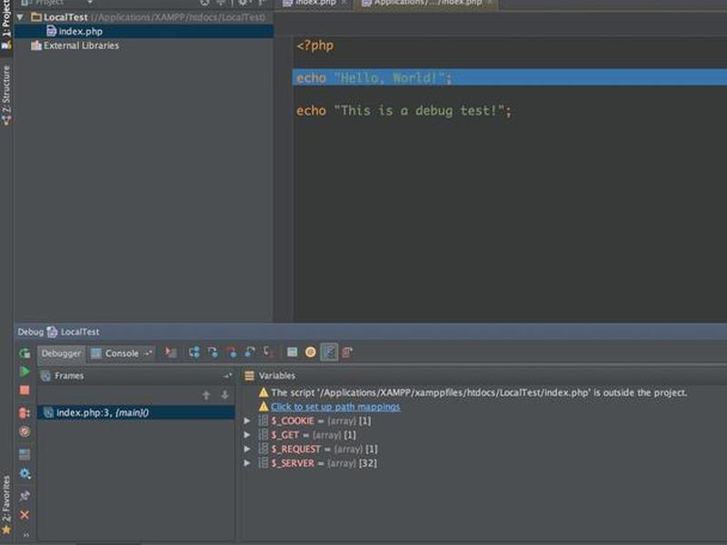Click the Step Over debug icon

click(x=194, y=352)
